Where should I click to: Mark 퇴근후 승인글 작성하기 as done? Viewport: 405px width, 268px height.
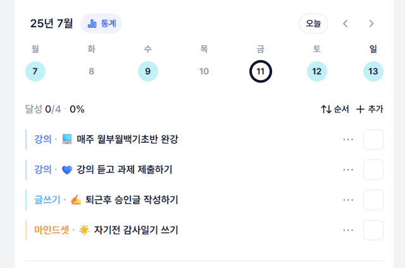373,200
